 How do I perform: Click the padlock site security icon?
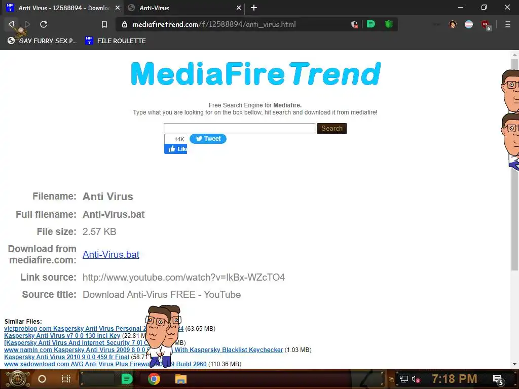click(125, 24)
